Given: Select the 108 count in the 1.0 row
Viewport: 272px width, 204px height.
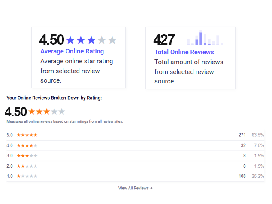Looking at the screenshot, I should pos(242,176).
